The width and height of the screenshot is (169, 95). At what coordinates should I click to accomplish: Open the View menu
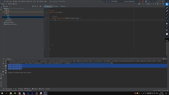click(x=11, y=1)
